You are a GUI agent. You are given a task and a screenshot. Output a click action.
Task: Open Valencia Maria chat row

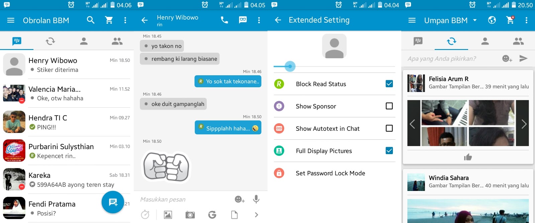click(x=67, y=93)
